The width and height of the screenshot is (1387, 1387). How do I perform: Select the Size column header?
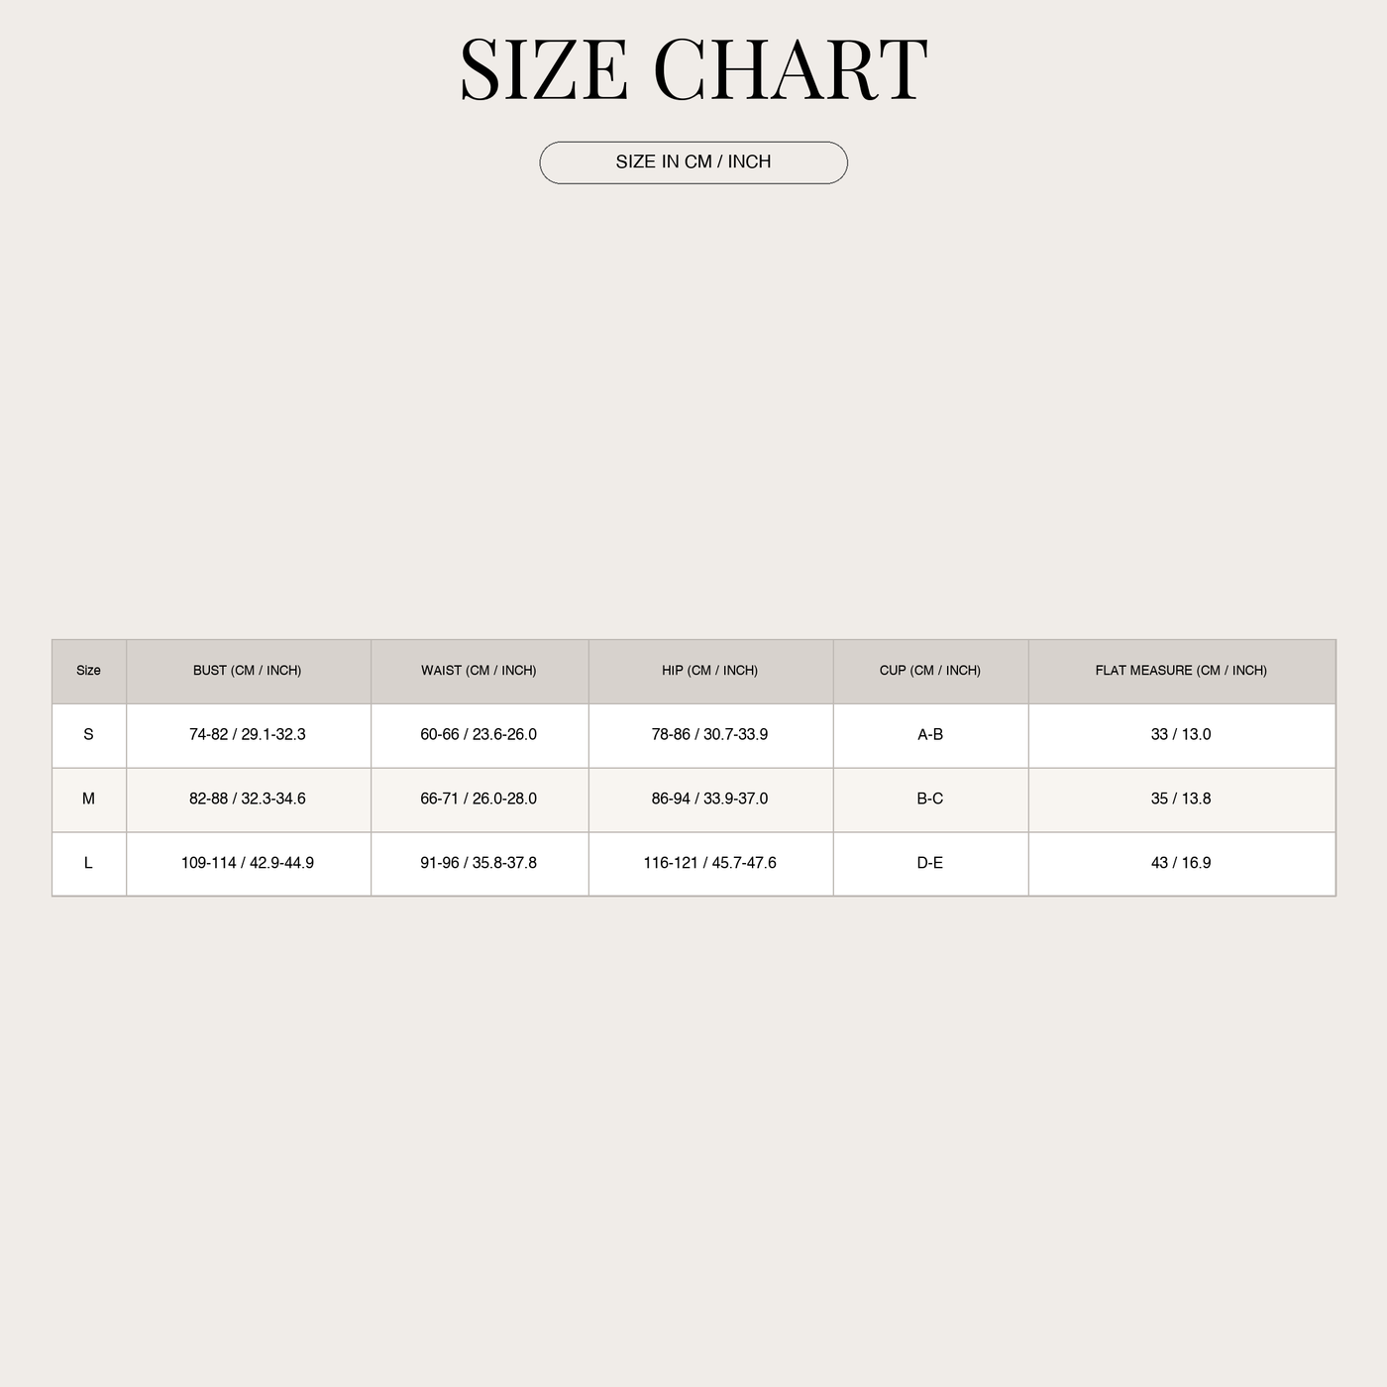(x=89, y=672)
